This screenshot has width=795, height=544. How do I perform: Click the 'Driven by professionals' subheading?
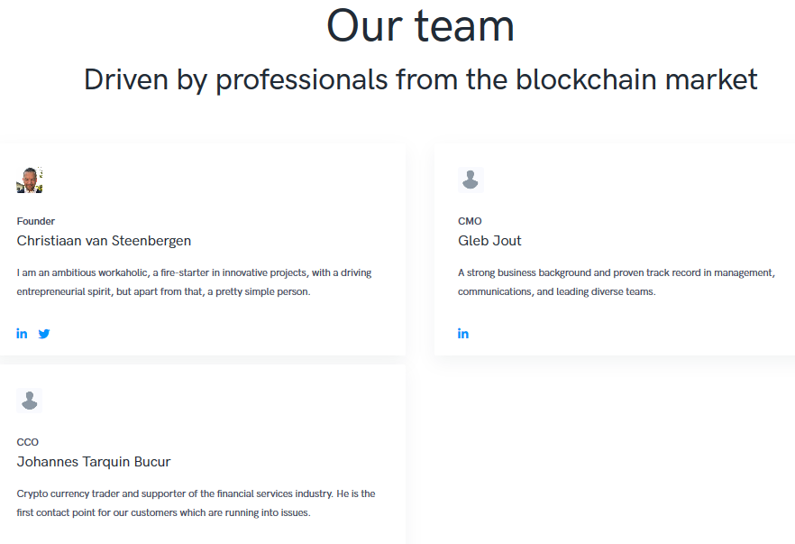coord(420,79)
